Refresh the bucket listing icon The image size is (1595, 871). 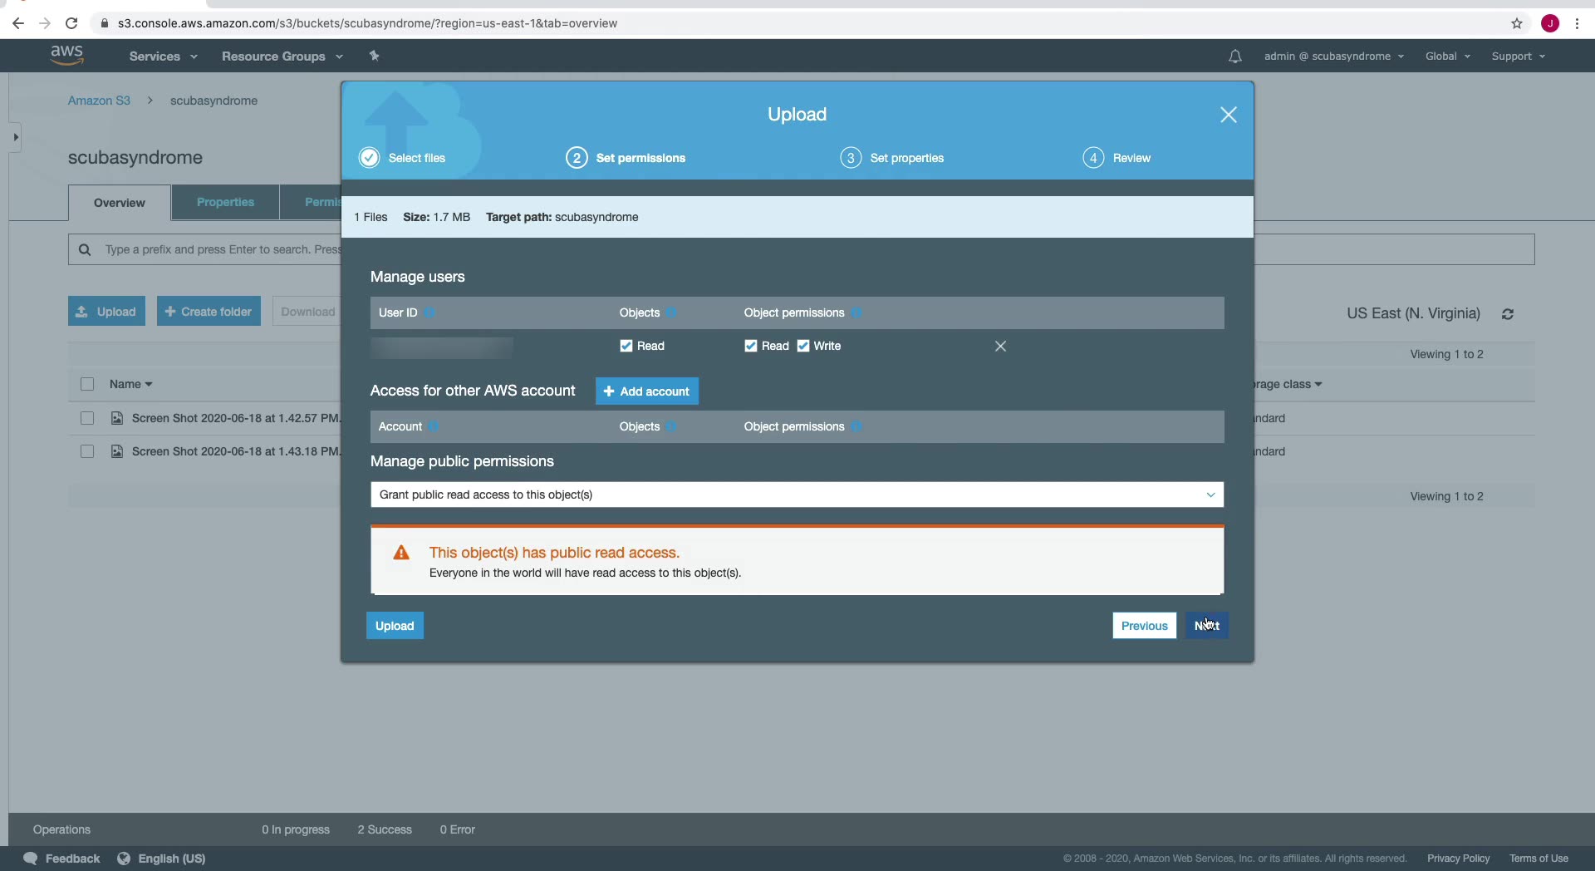(x=1508, y=314)
